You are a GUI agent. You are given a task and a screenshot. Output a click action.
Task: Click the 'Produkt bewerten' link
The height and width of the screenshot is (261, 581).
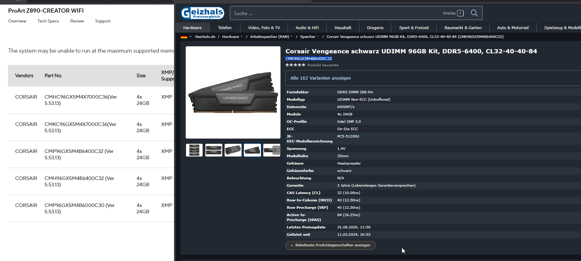[323, 65]
